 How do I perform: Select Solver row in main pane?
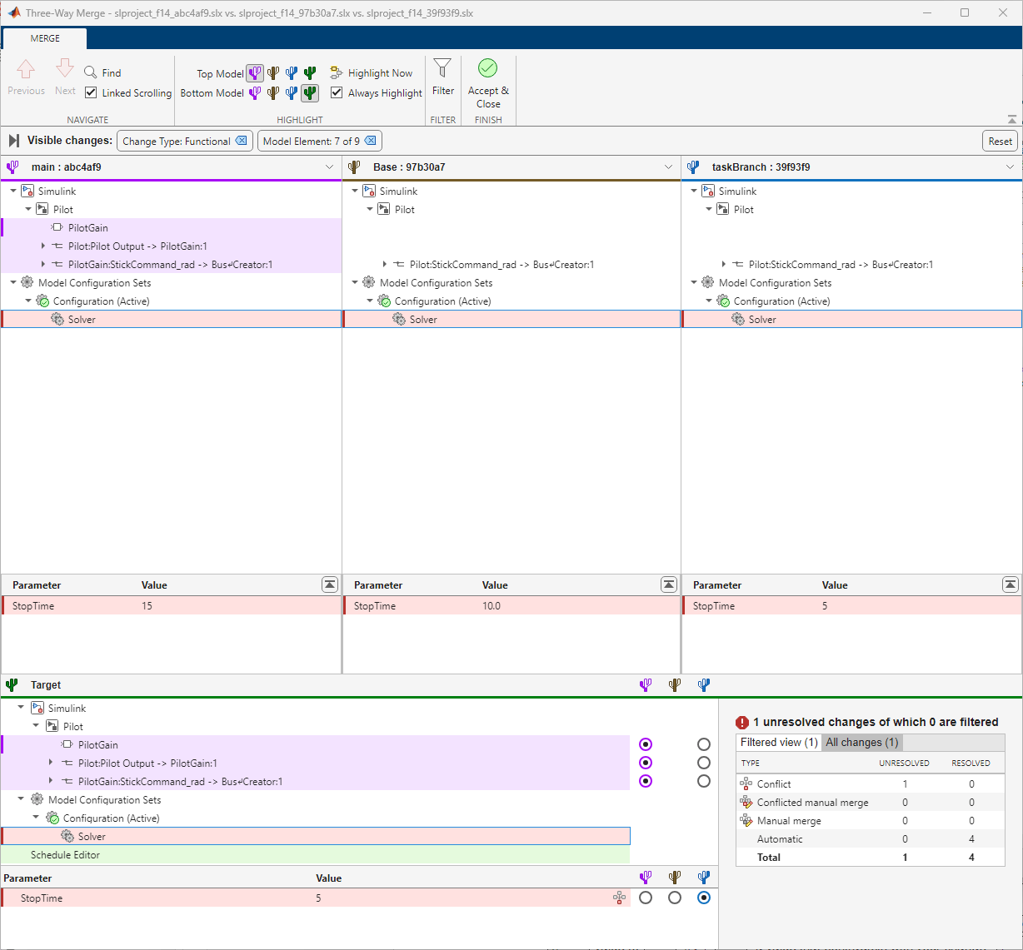(172, 320)
